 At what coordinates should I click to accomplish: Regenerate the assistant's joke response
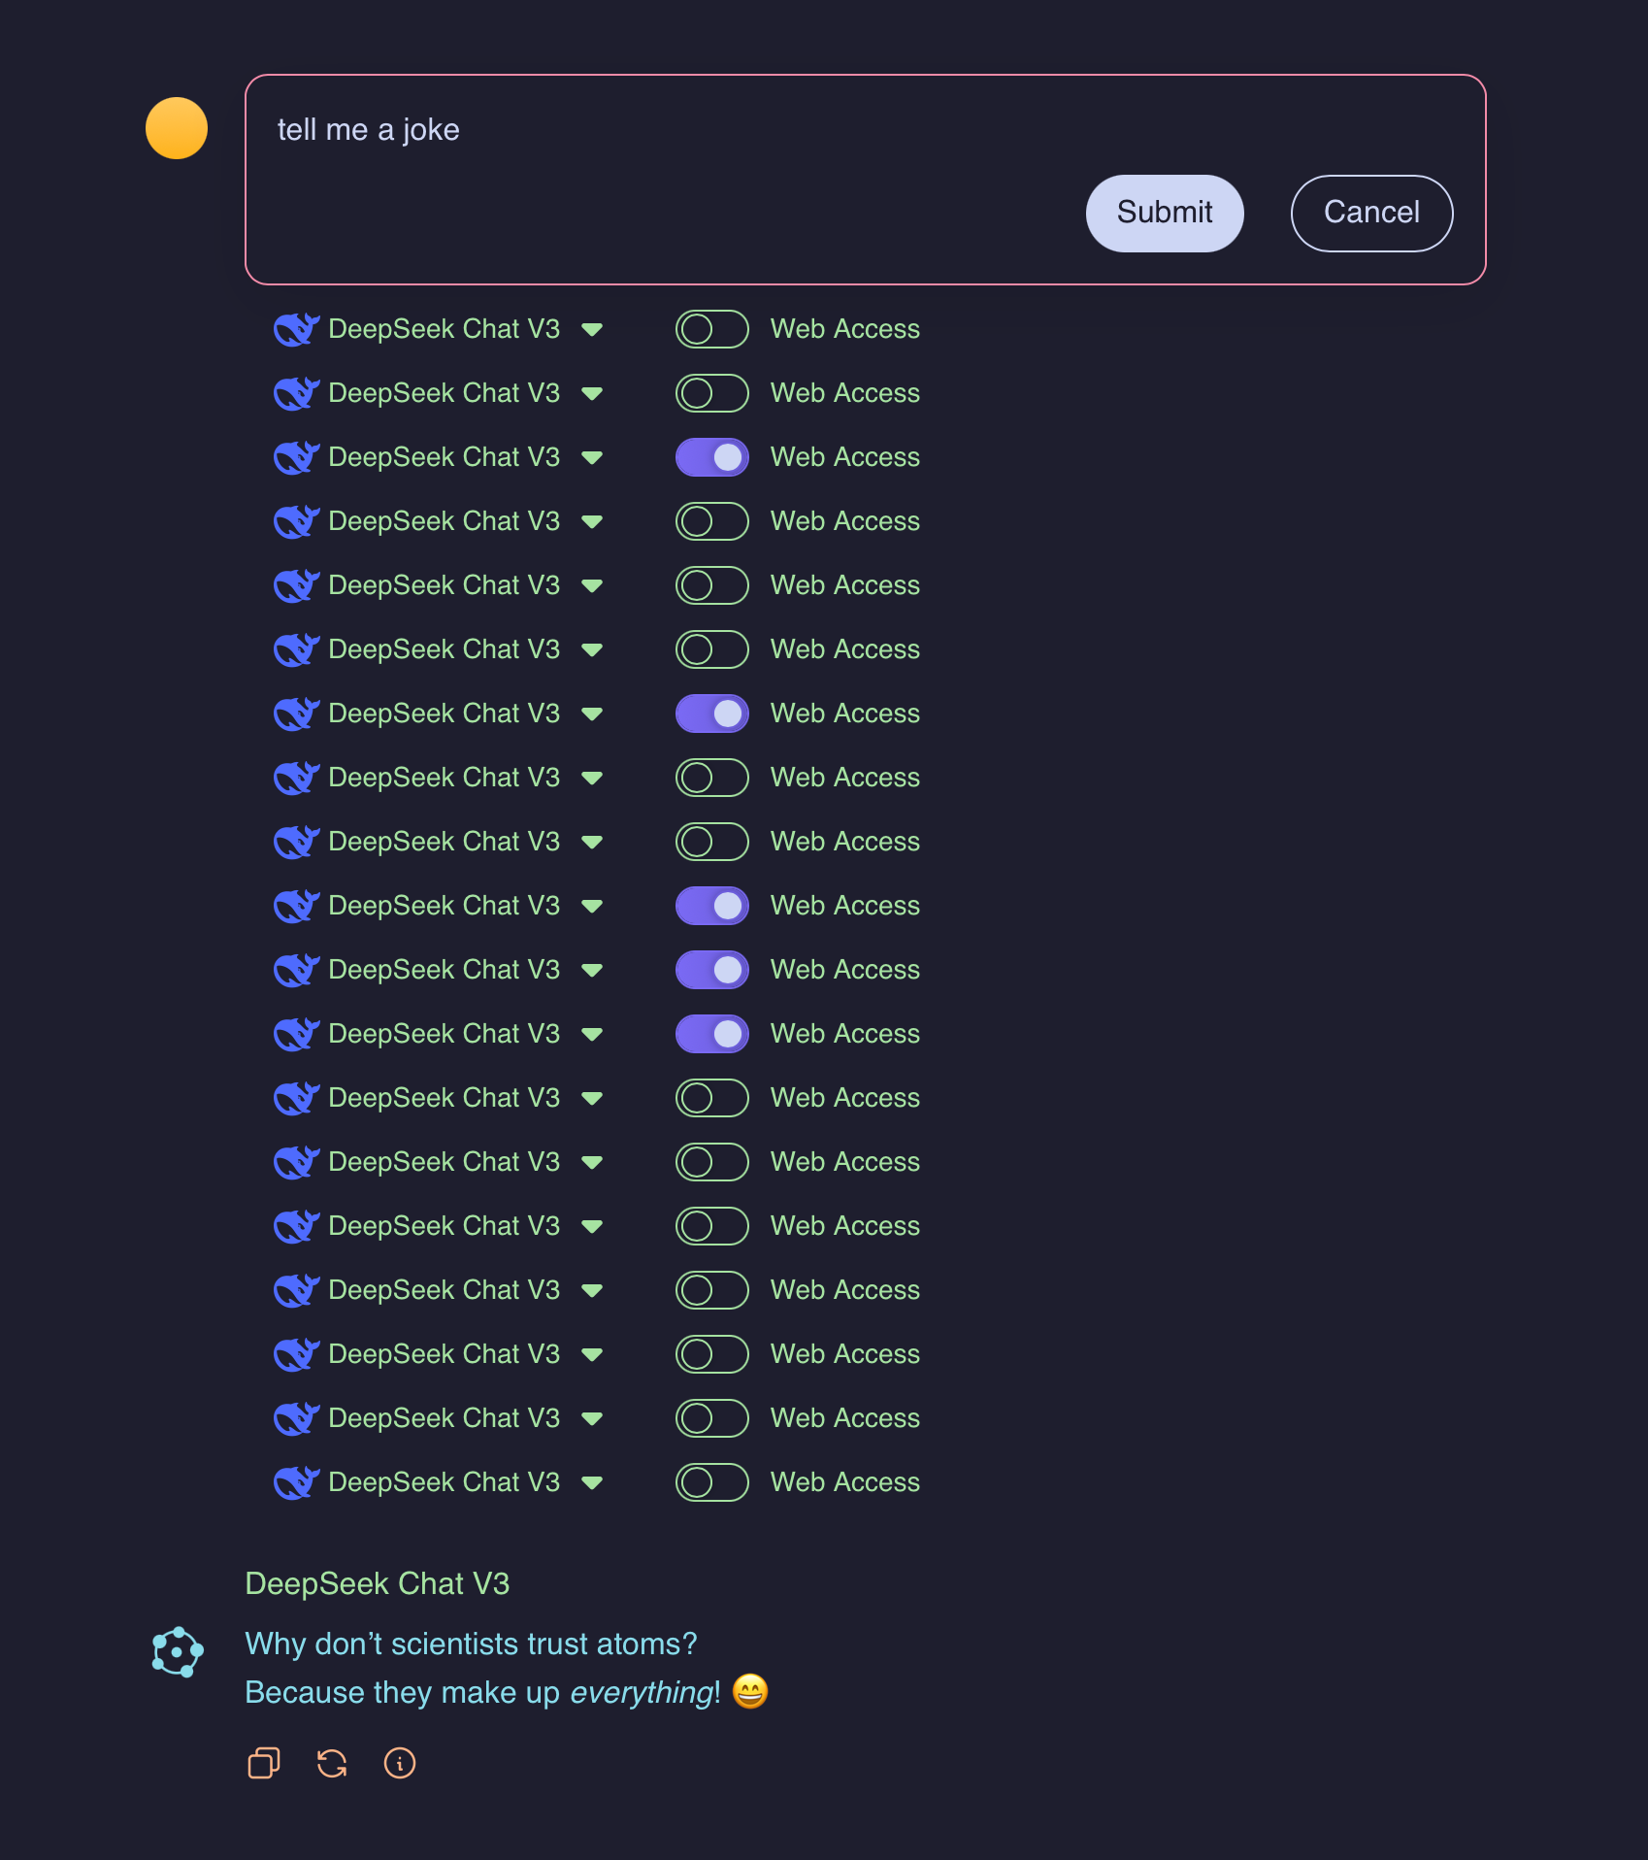coord(332,1763)
